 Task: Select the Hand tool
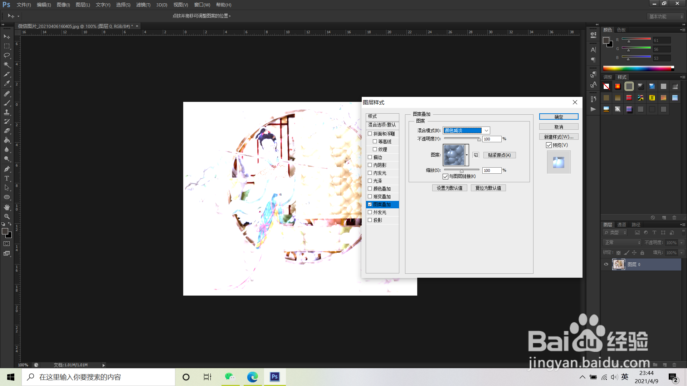(7, 207)
